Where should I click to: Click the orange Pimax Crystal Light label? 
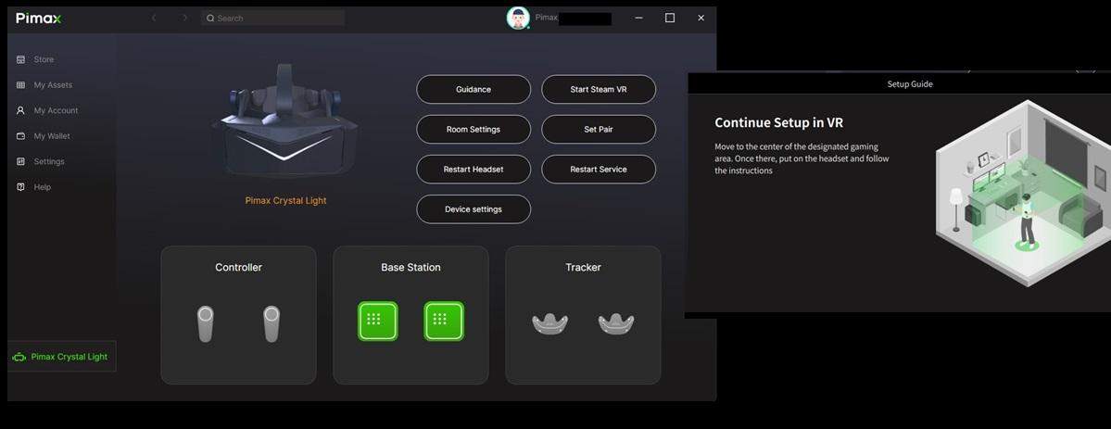pos(285,201)
